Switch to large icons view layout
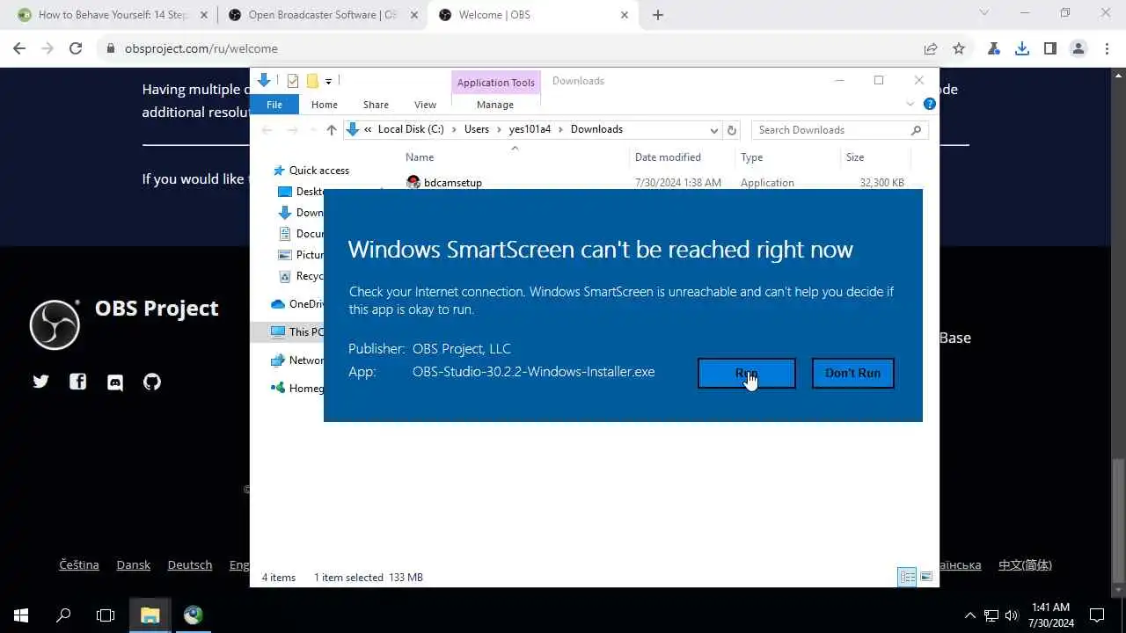 click(x=926, y=577)
